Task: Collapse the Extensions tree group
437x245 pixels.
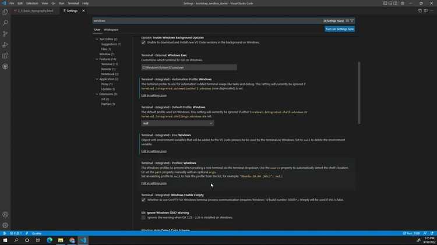Action: (97, 94)
